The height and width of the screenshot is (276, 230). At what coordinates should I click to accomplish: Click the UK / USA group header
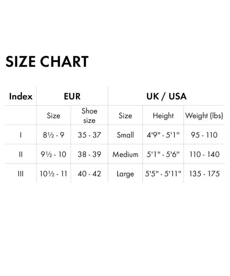166,96
